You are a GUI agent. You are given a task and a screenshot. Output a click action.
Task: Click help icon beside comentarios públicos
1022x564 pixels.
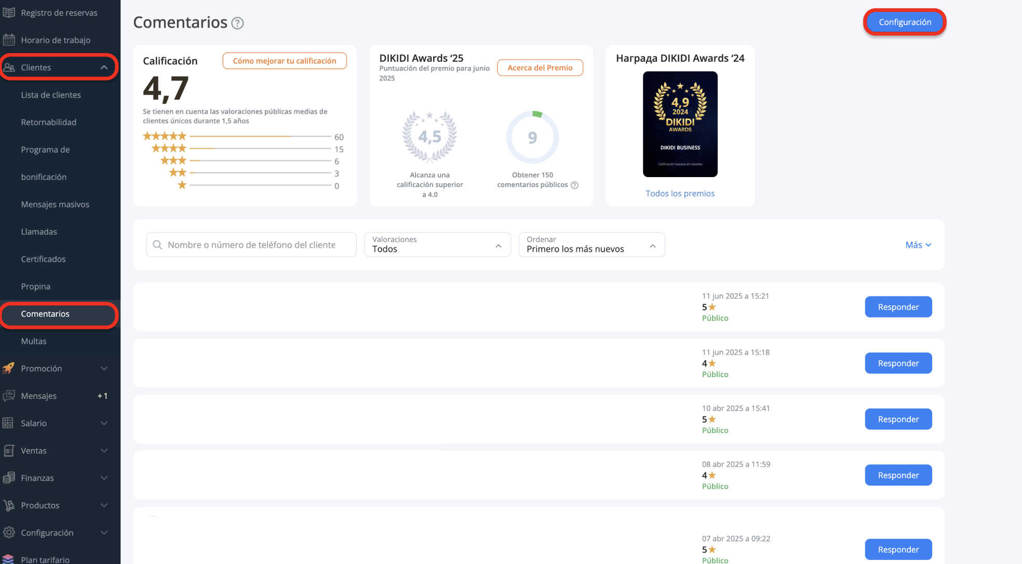point(575,185)
